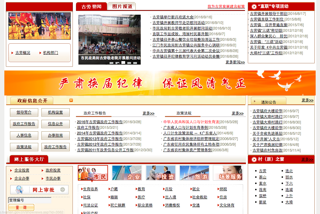Switch to the 图片报道 tab
Image resolution: width=320 pixels, height=214 pixels.
coord(122,6)
